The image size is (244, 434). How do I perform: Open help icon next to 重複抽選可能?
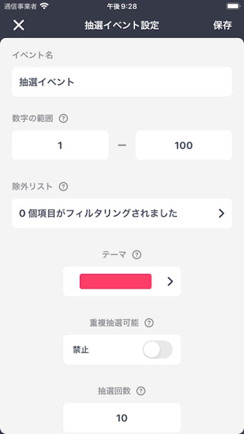tap(149, 323)
